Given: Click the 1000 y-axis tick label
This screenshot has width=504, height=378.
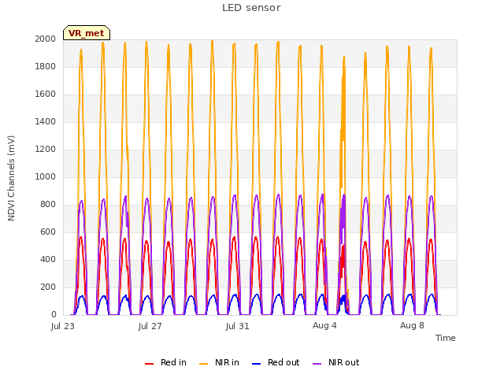Looking at the screenshot, I should (46, 176).
